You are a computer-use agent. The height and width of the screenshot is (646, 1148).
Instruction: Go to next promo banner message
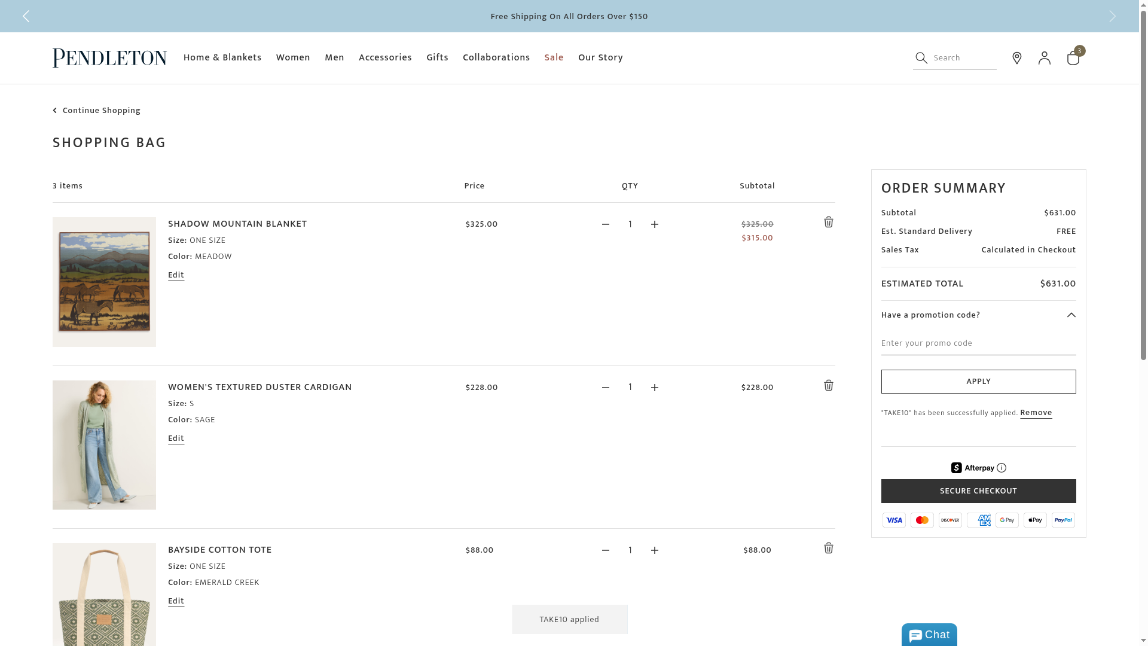point(1112,16)
